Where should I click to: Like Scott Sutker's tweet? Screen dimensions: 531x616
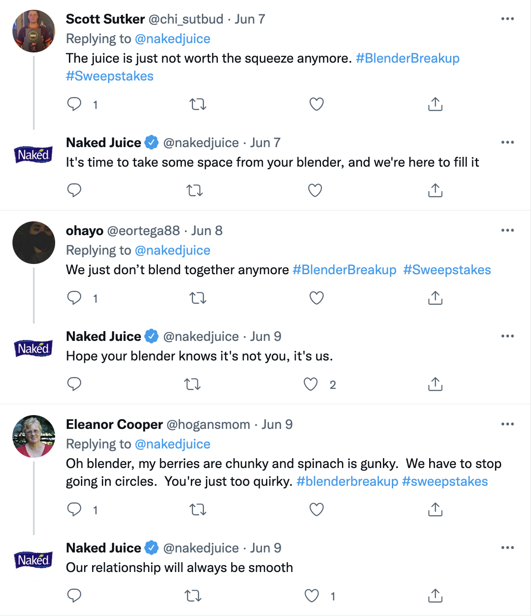[x=316, y=104]
